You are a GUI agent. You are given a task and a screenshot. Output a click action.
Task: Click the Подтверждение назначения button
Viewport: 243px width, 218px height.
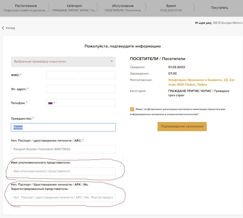point(182,127)
